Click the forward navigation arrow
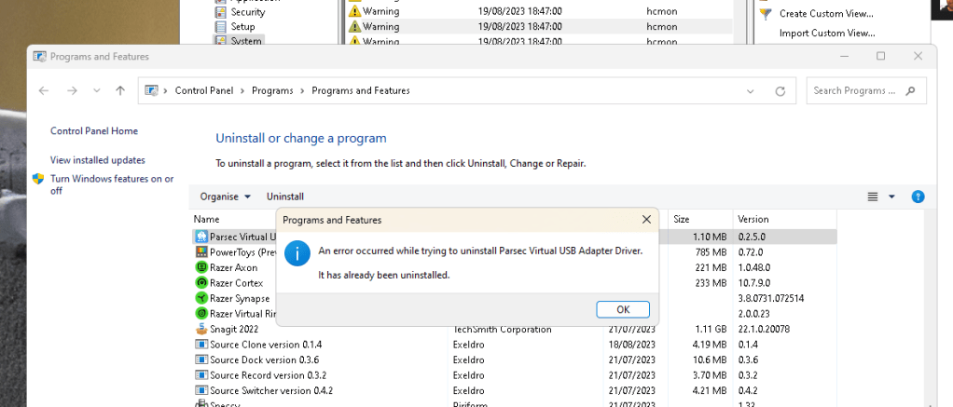The height and width of the screenshot is (407, 953). tap(73, 90)
